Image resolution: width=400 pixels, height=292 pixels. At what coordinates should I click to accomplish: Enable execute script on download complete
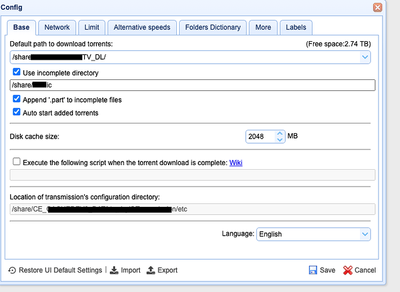(x=16, y=162)
